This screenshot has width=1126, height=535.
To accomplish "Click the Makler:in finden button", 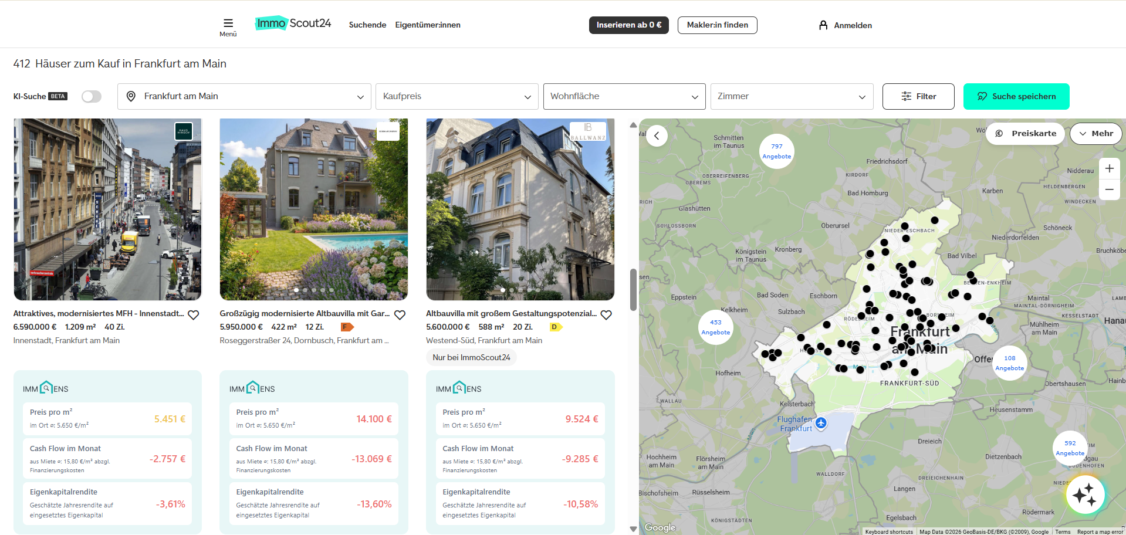I will pos(717,25).
